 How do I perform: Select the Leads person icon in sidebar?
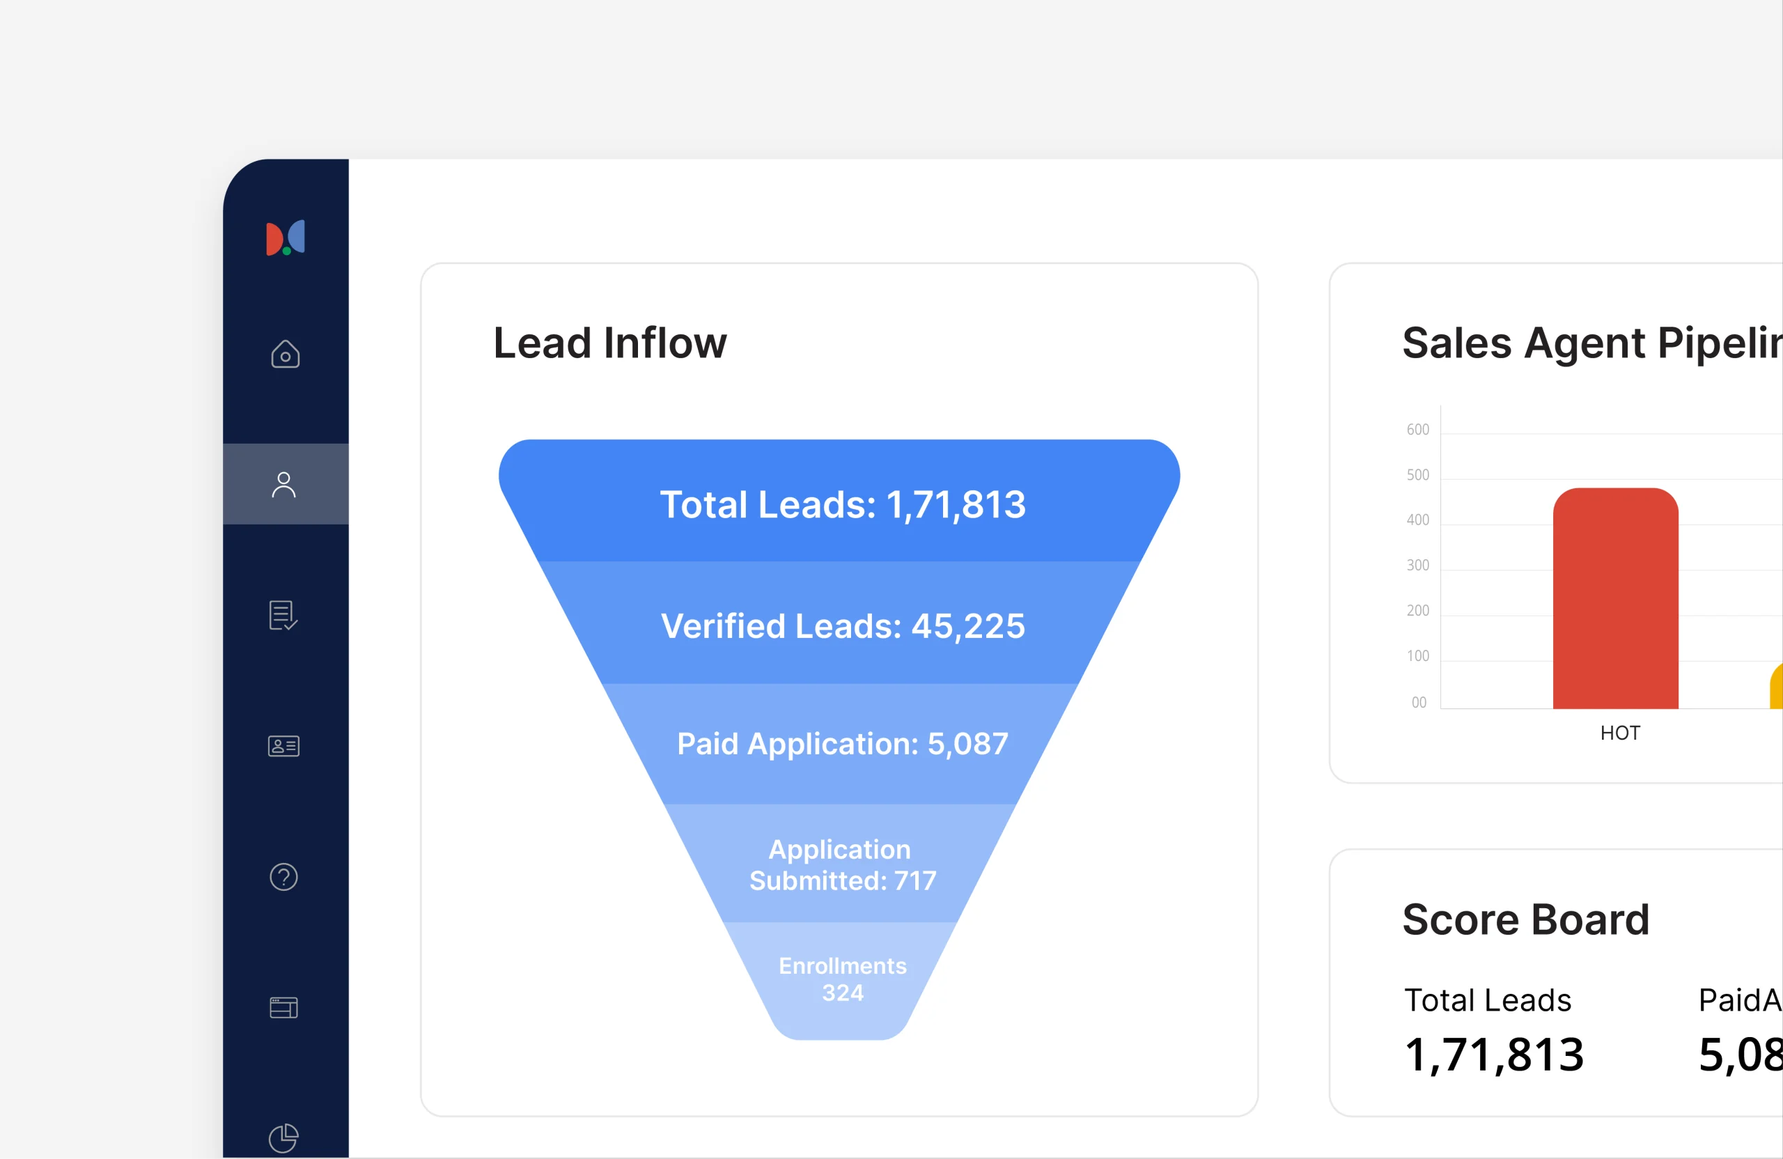(285, 484)
